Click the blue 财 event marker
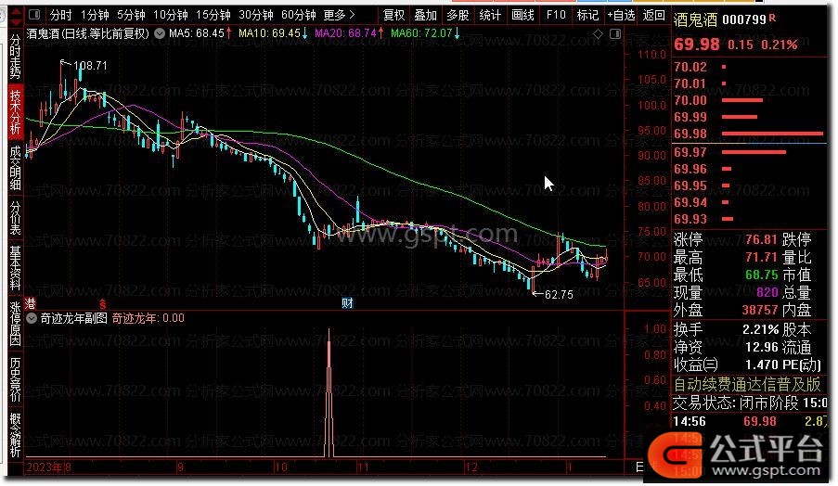 (x=347, y=303)
